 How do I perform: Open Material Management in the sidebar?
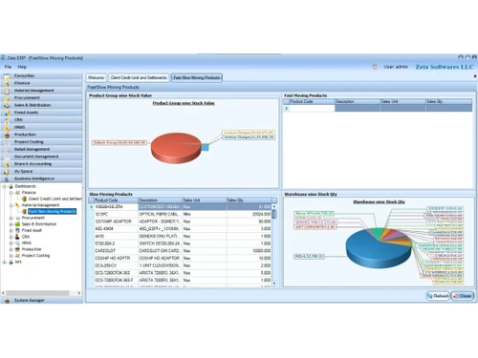point(41,91)
